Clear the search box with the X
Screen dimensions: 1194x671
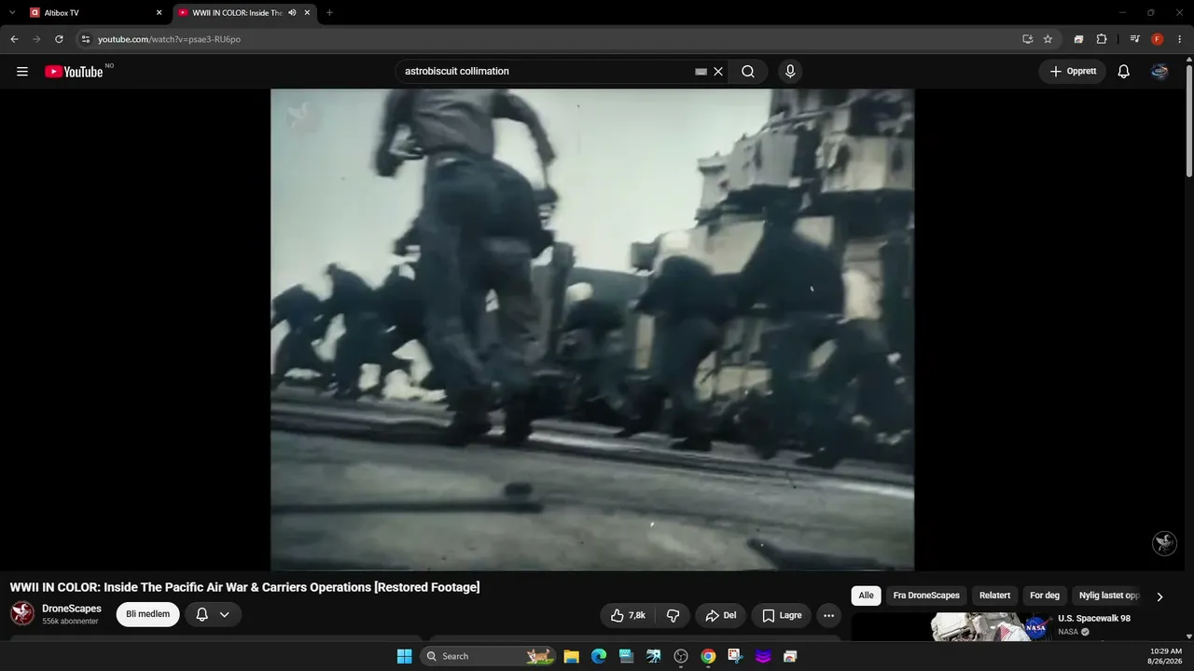(718, 72)
